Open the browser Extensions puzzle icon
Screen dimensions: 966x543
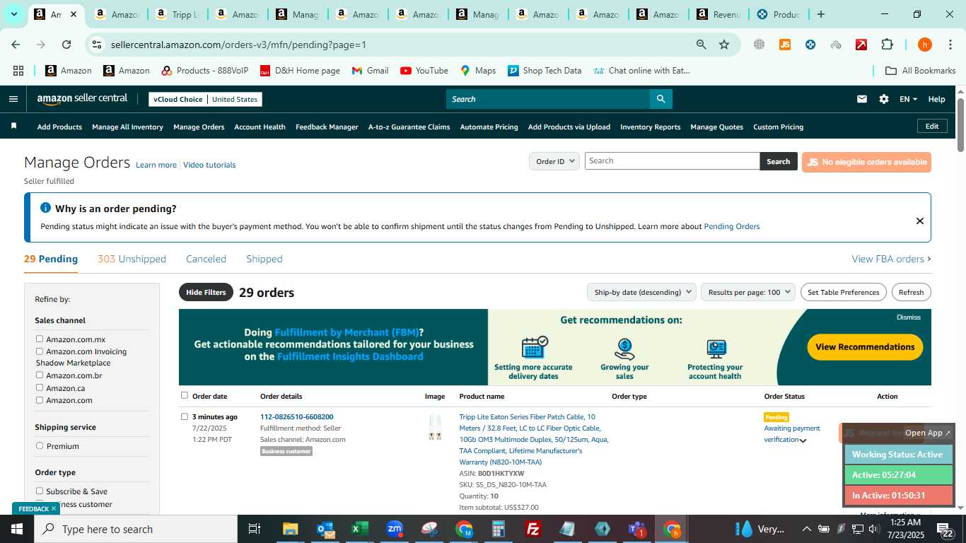pos(887,45)
